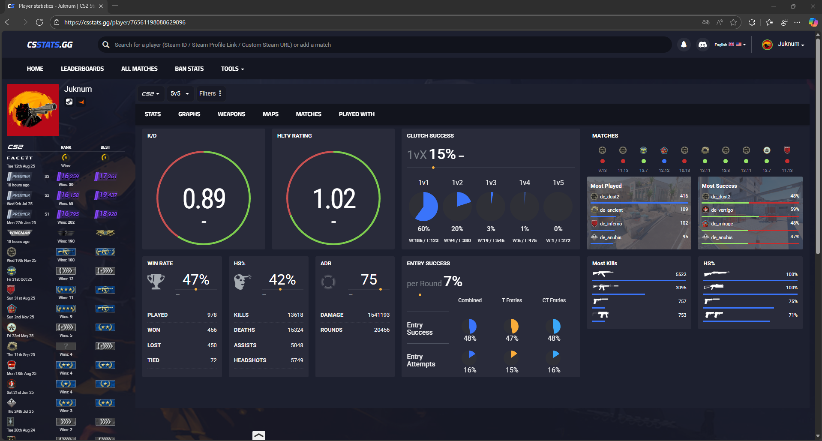Select the AK-47 icon in Most Kills
Image resolution: width=822 pixels, height=441 pixels.
coord(603,274)
